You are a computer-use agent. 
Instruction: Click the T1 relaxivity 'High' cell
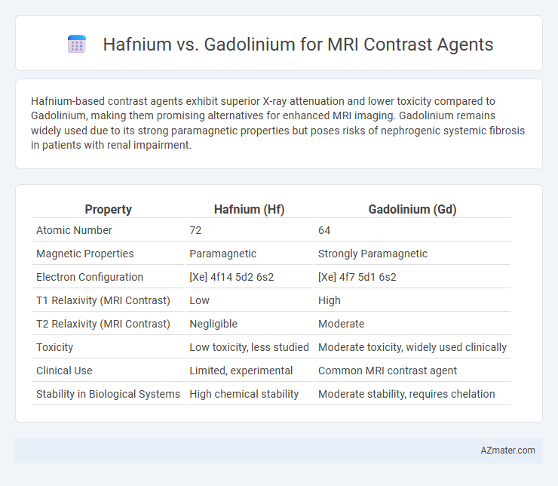click(x=330, y=300)
